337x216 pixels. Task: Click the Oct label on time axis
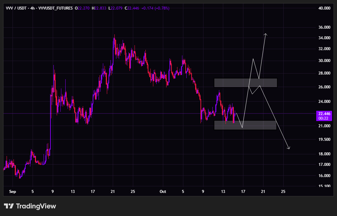[163, 192]
